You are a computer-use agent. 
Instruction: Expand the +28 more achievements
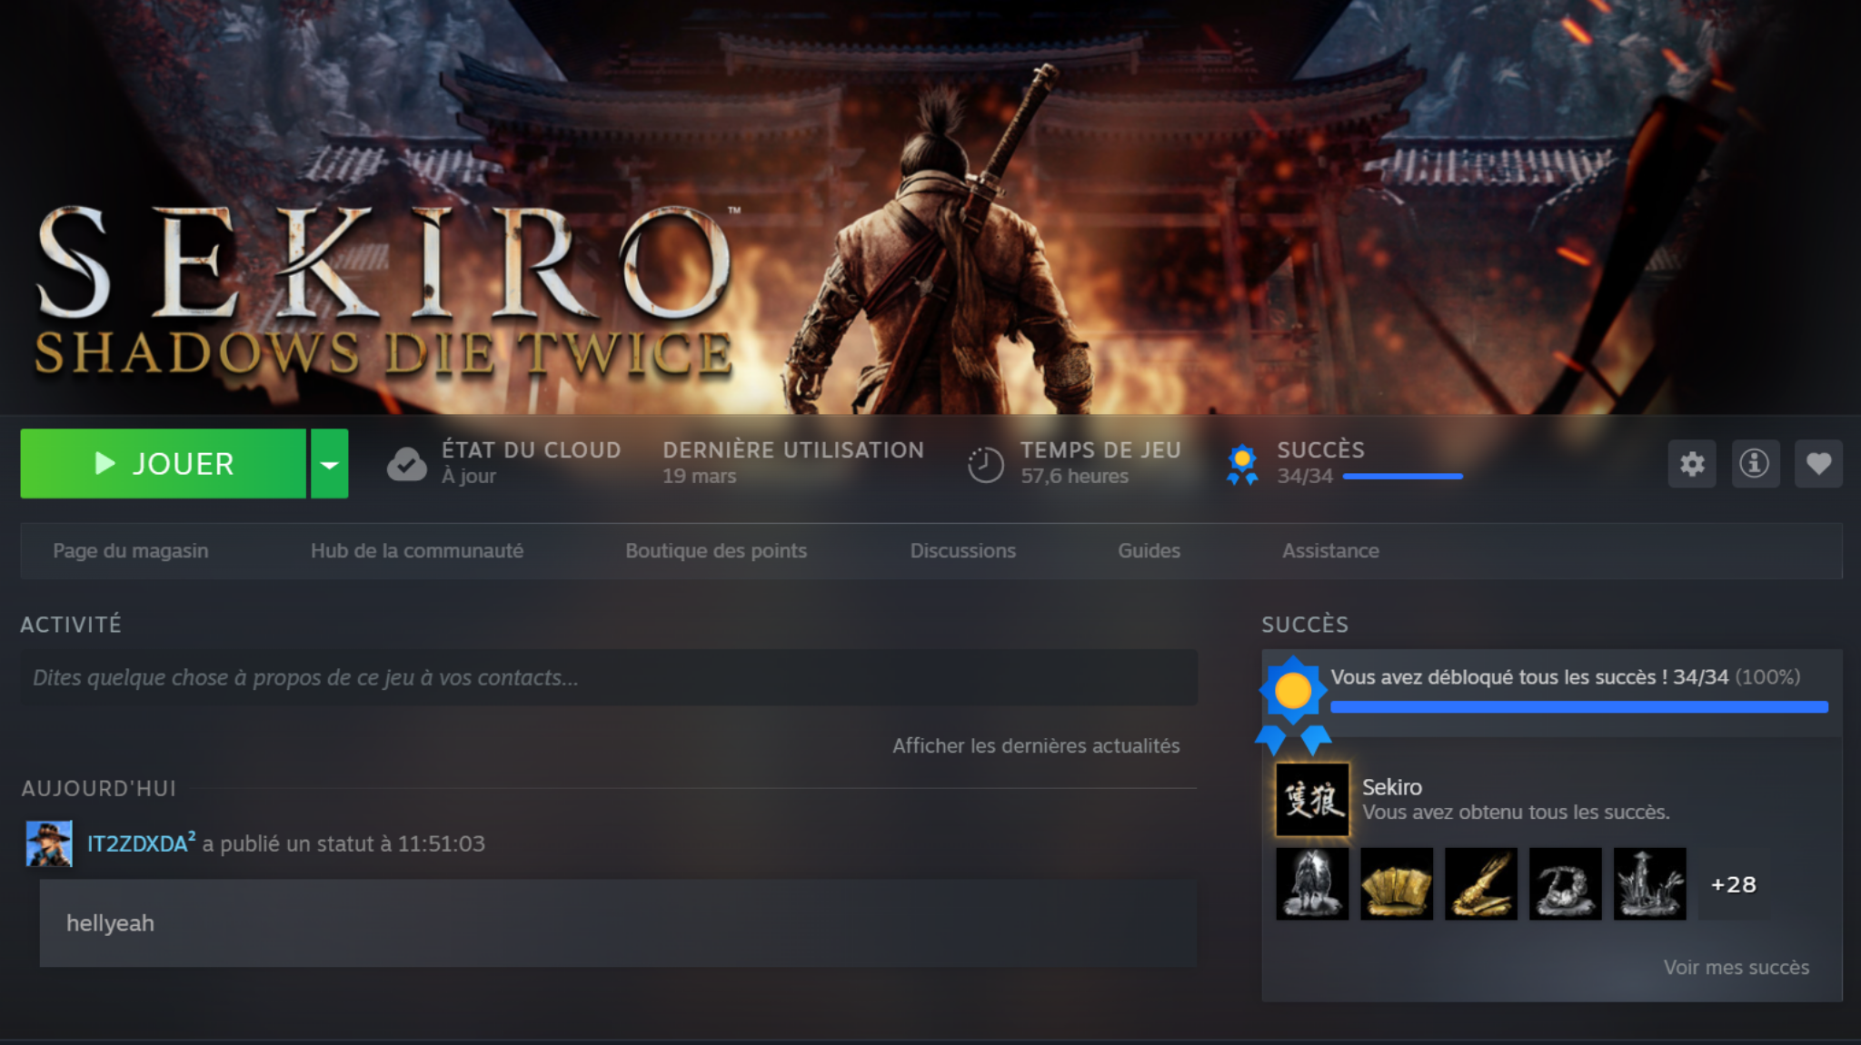1733,884
